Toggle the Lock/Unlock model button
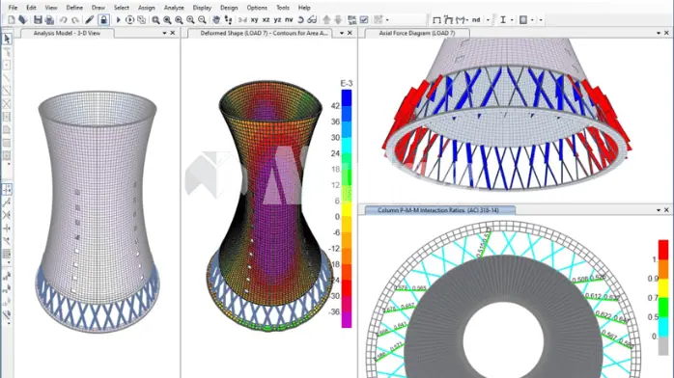 [103, 19]
